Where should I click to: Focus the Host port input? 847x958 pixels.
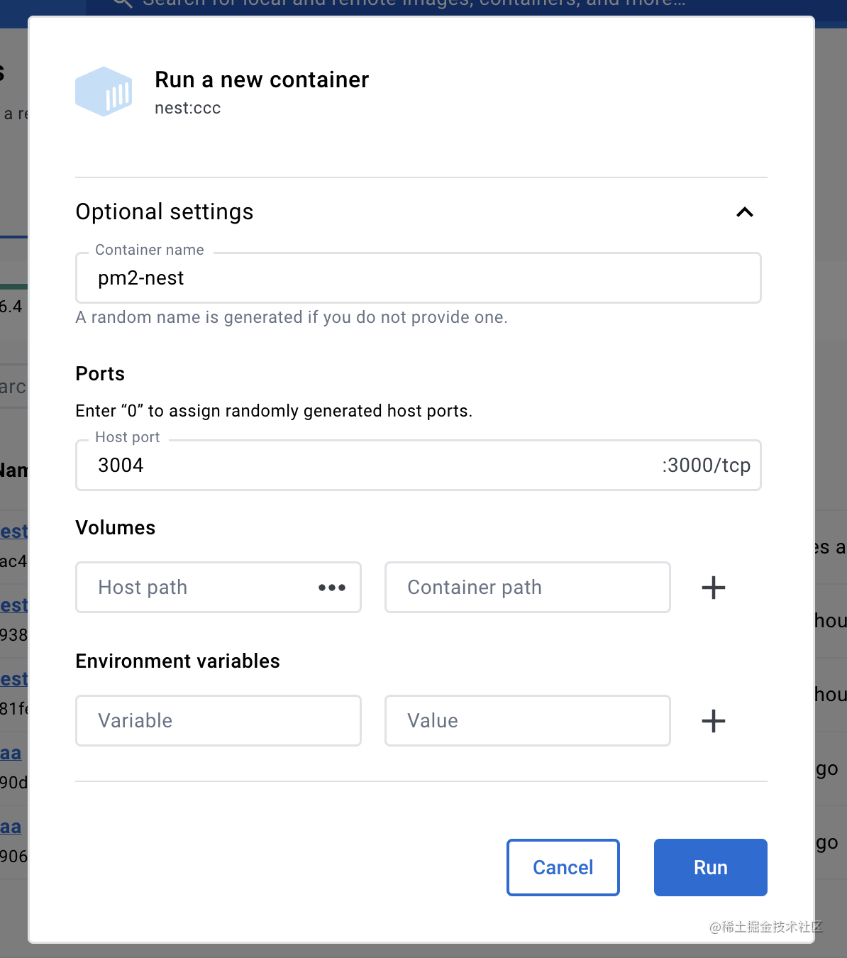click(369, 466)
